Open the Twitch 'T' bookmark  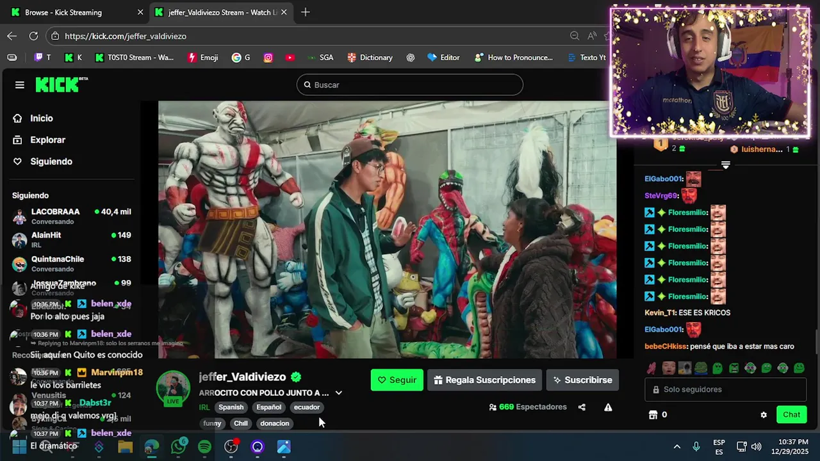tap(42, 58)
